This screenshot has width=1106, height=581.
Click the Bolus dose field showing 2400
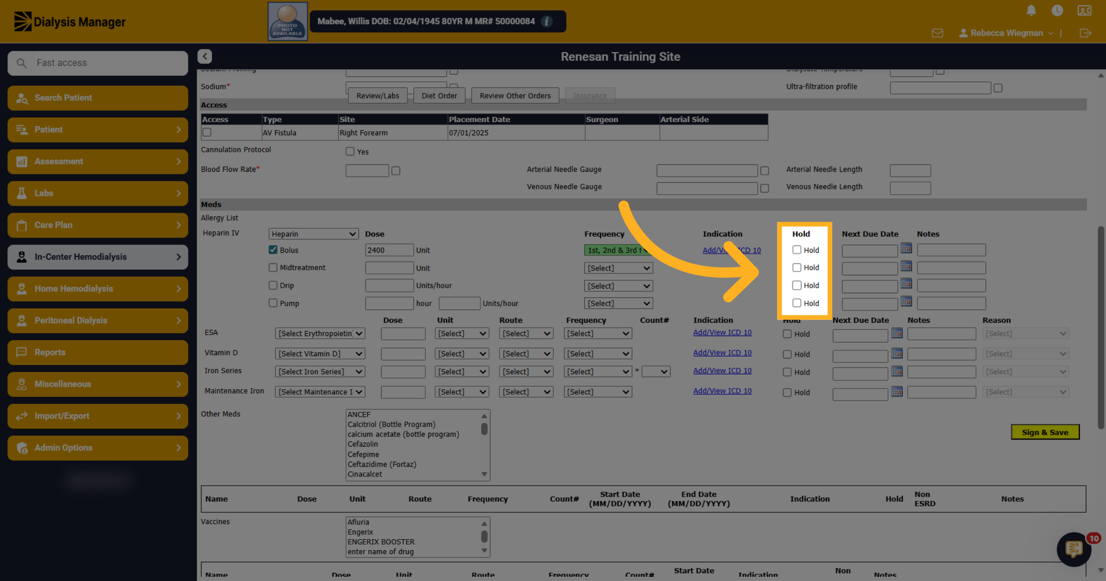(389, 250)
